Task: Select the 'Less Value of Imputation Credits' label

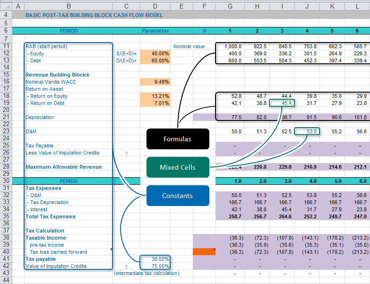Action: click(62, 153)
